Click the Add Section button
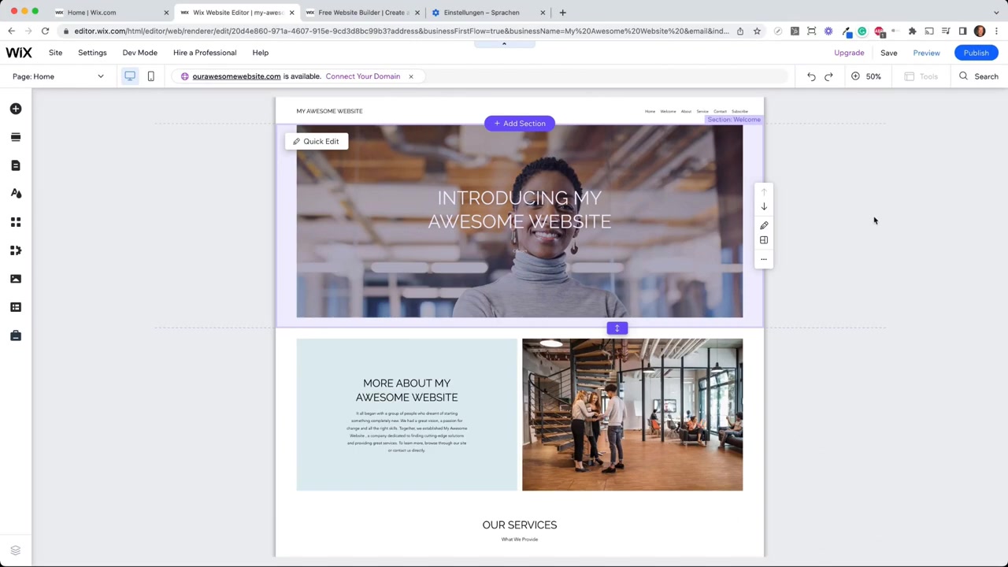Viewport: 1008px width, 567px height. [520, 124]
